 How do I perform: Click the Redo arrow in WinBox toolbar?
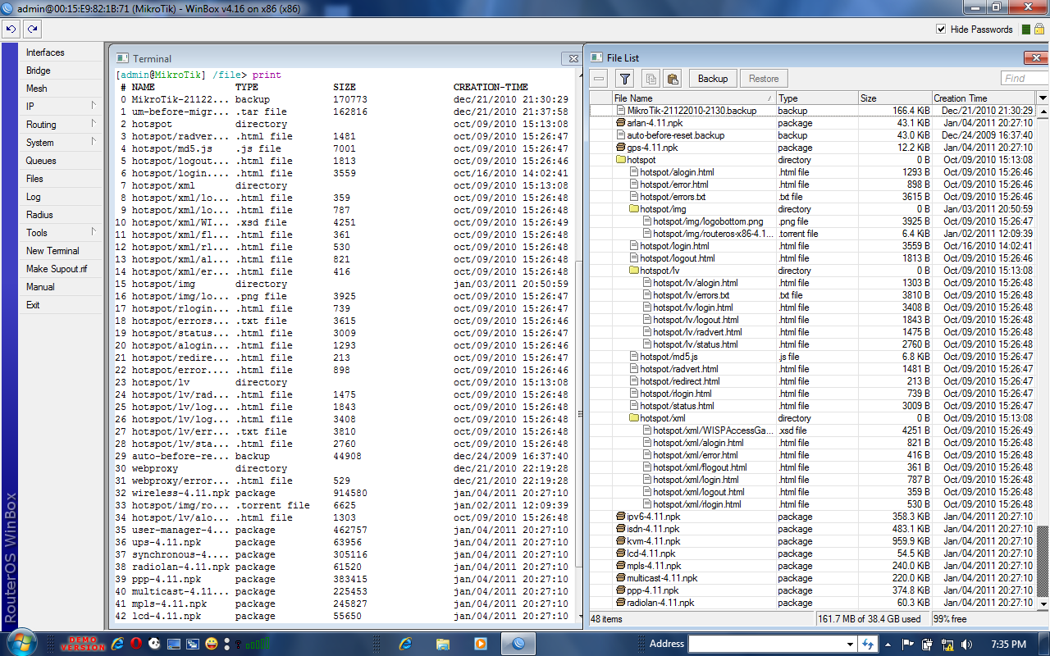coord(32,29)
